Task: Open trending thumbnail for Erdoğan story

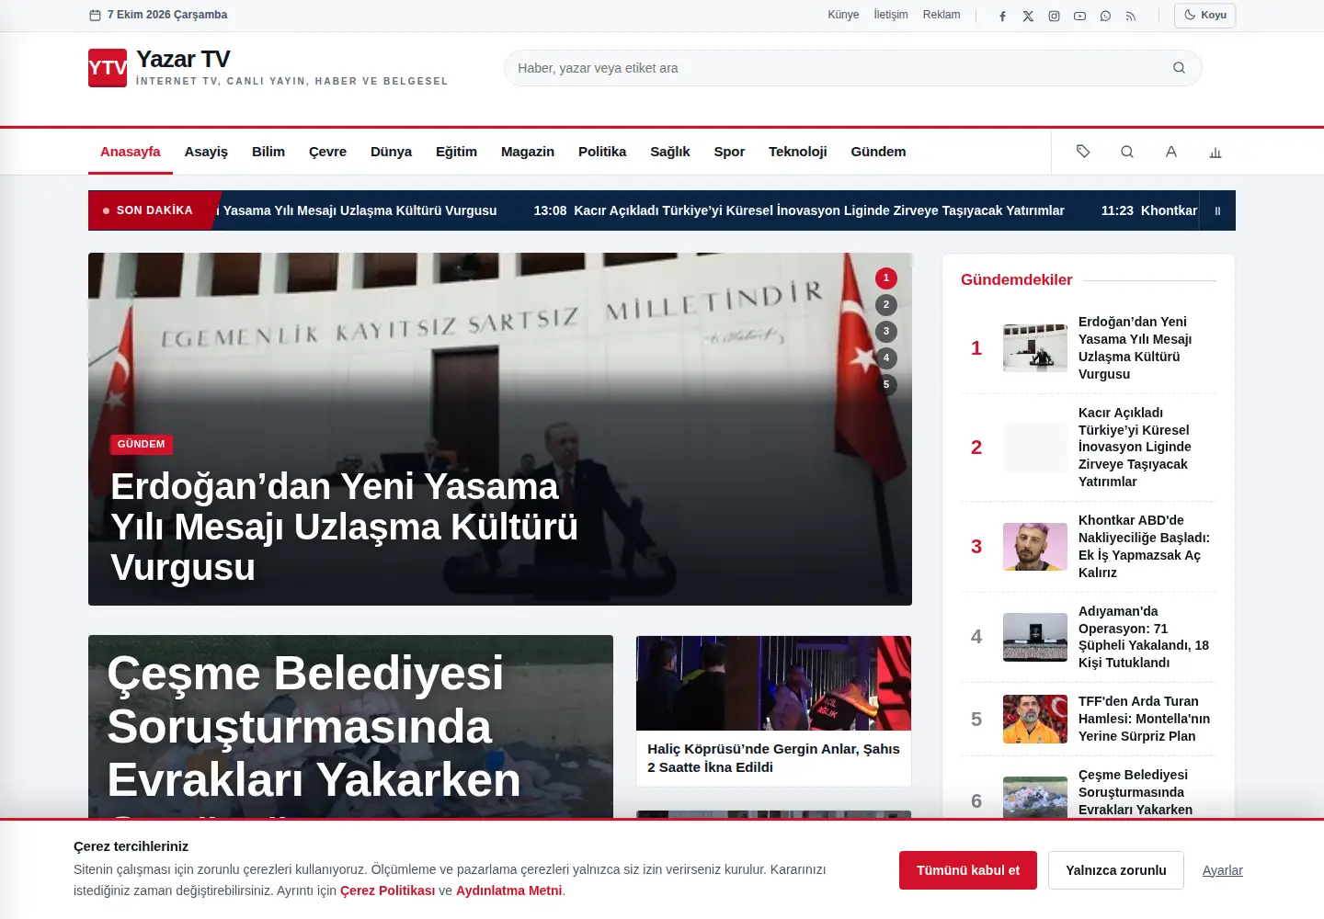Action: [1035, 347]
